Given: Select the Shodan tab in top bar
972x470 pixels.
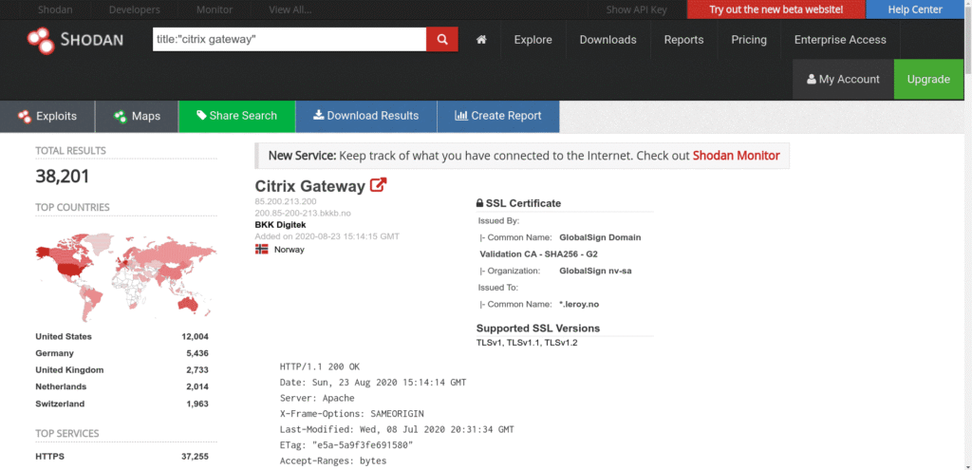Looking at the screenshot, I should [x=53, y=9].
